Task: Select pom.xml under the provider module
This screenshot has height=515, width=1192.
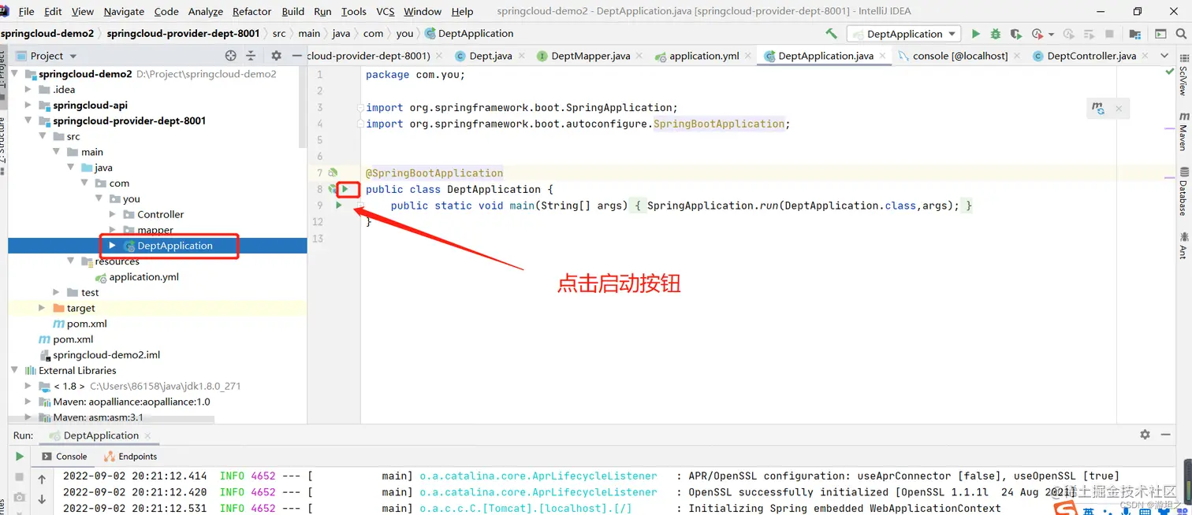Action: [87, 324]
